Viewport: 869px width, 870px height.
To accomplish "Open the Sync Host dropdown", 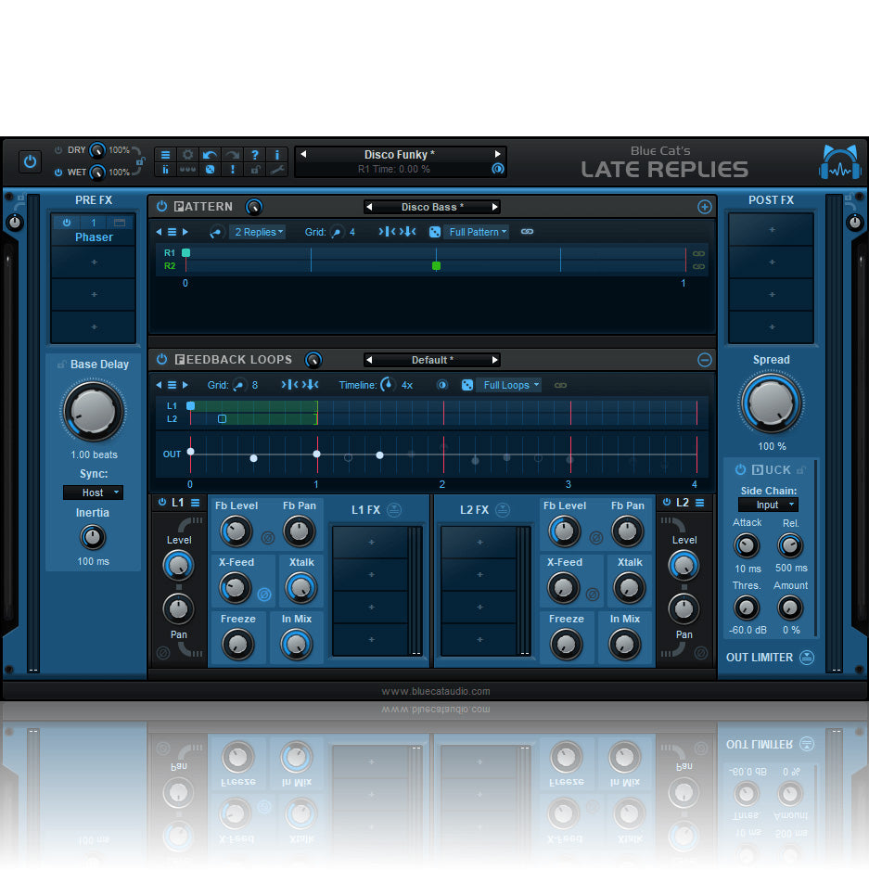I will 93,493.
